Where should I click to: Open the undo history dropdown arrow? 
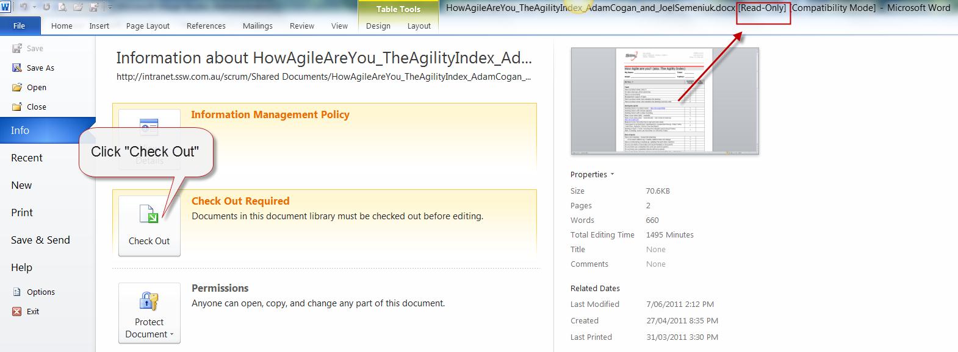(34, 7)
